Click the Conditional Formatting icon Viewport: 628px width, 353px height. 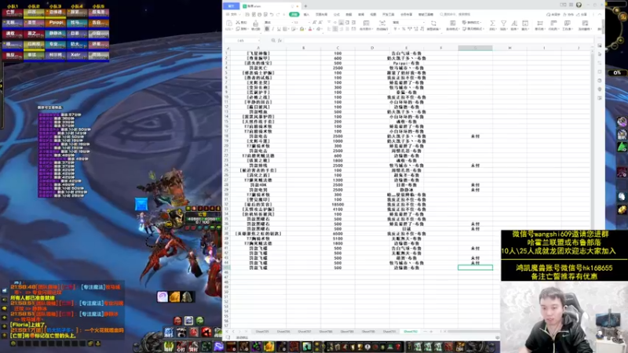pyautogui.click(x=453, y=24)
